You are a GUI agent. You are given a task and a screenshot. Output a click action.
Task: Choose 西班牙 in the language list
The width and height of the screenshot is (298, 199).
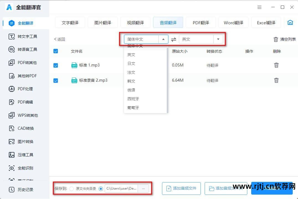(x=145, y=99)
